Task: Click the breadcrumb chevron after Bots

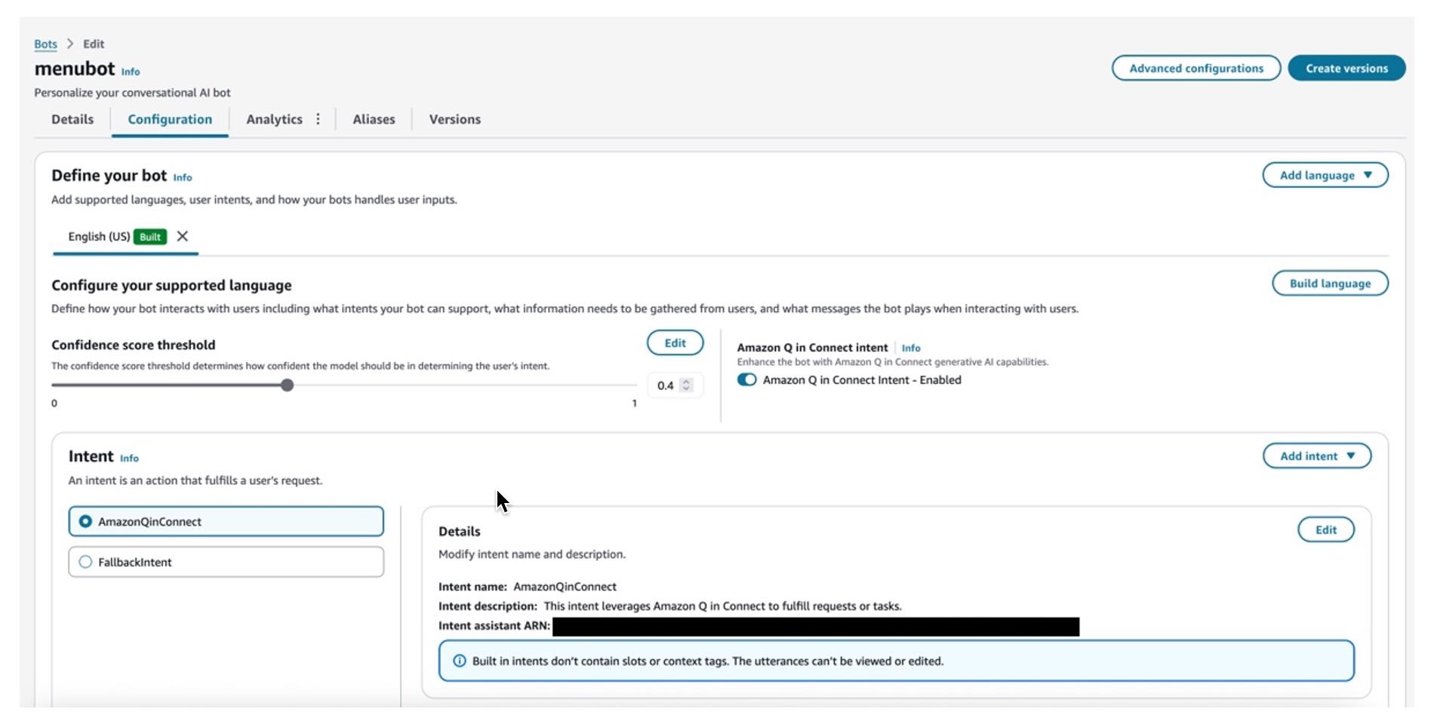Action: pyautogui.click(x=70, y=44)
